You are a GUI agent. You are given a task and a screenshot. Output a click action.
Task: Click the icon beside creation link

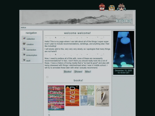click(24, 44)
